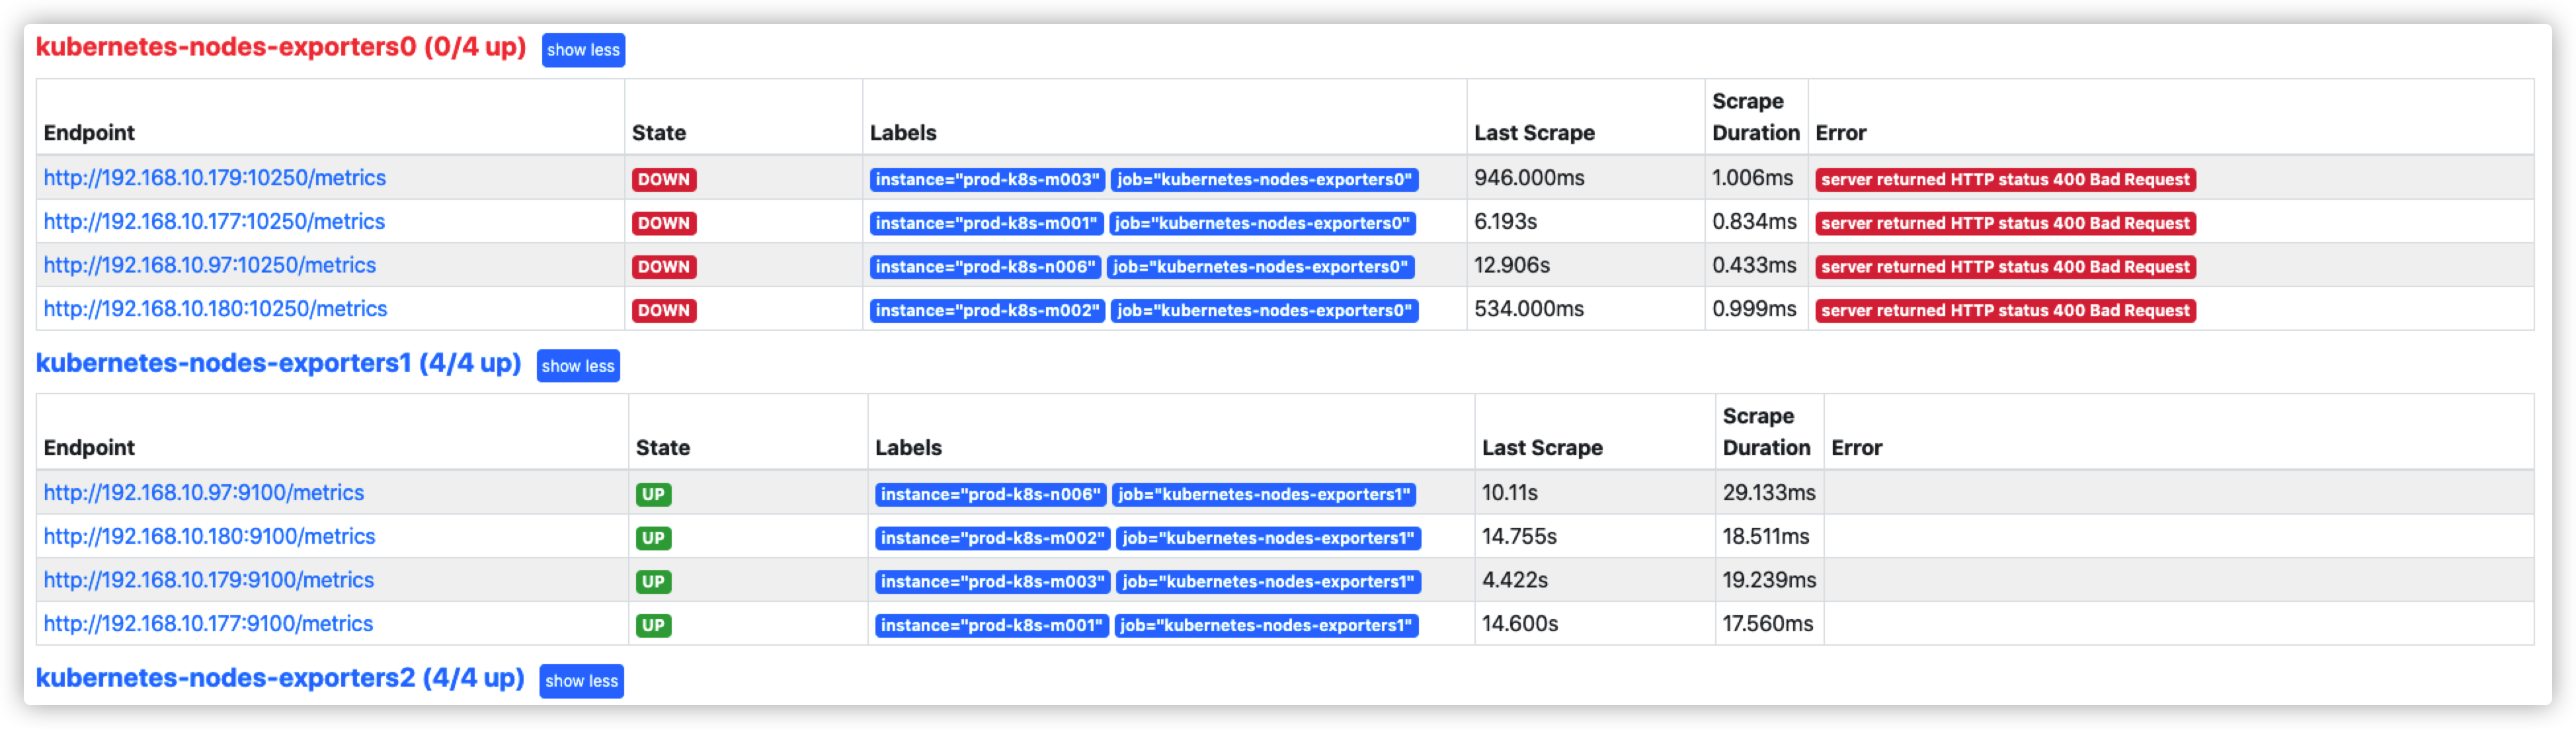The width and height of the screenshot is (2576, 729).
Task: Click DOWN badge for 192.168.10.180:10250
Action: 664,311
